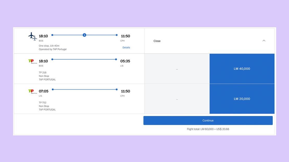The height and width of the screenshot is (162, 289).
Task: Click the 11:50 arrival in the summary row
Action: 125,36
